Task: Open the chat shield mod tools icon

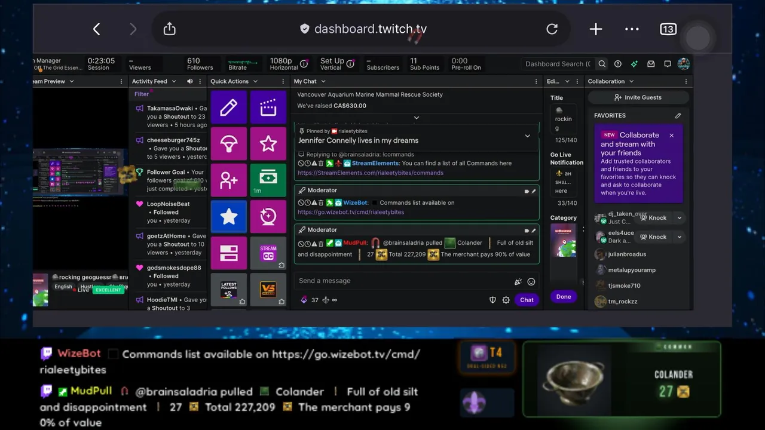Action: (x=492, y=300)
